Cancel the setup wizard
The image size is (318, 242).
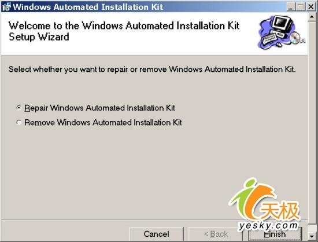[156, 234]
